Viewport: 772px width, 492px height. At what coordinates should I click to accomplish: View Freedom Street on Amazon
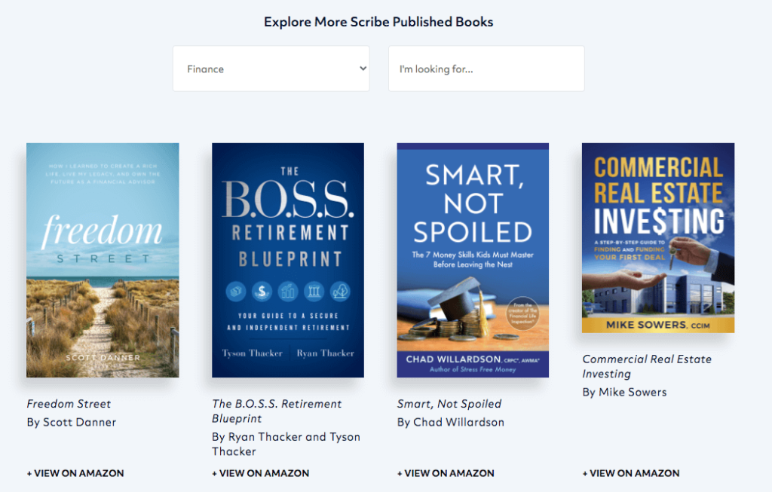pyautogui.click(x=75, y=473)
